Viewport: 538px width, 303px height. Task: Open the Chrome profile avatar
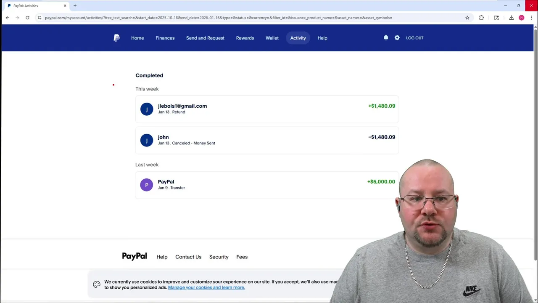coord(522,18)
